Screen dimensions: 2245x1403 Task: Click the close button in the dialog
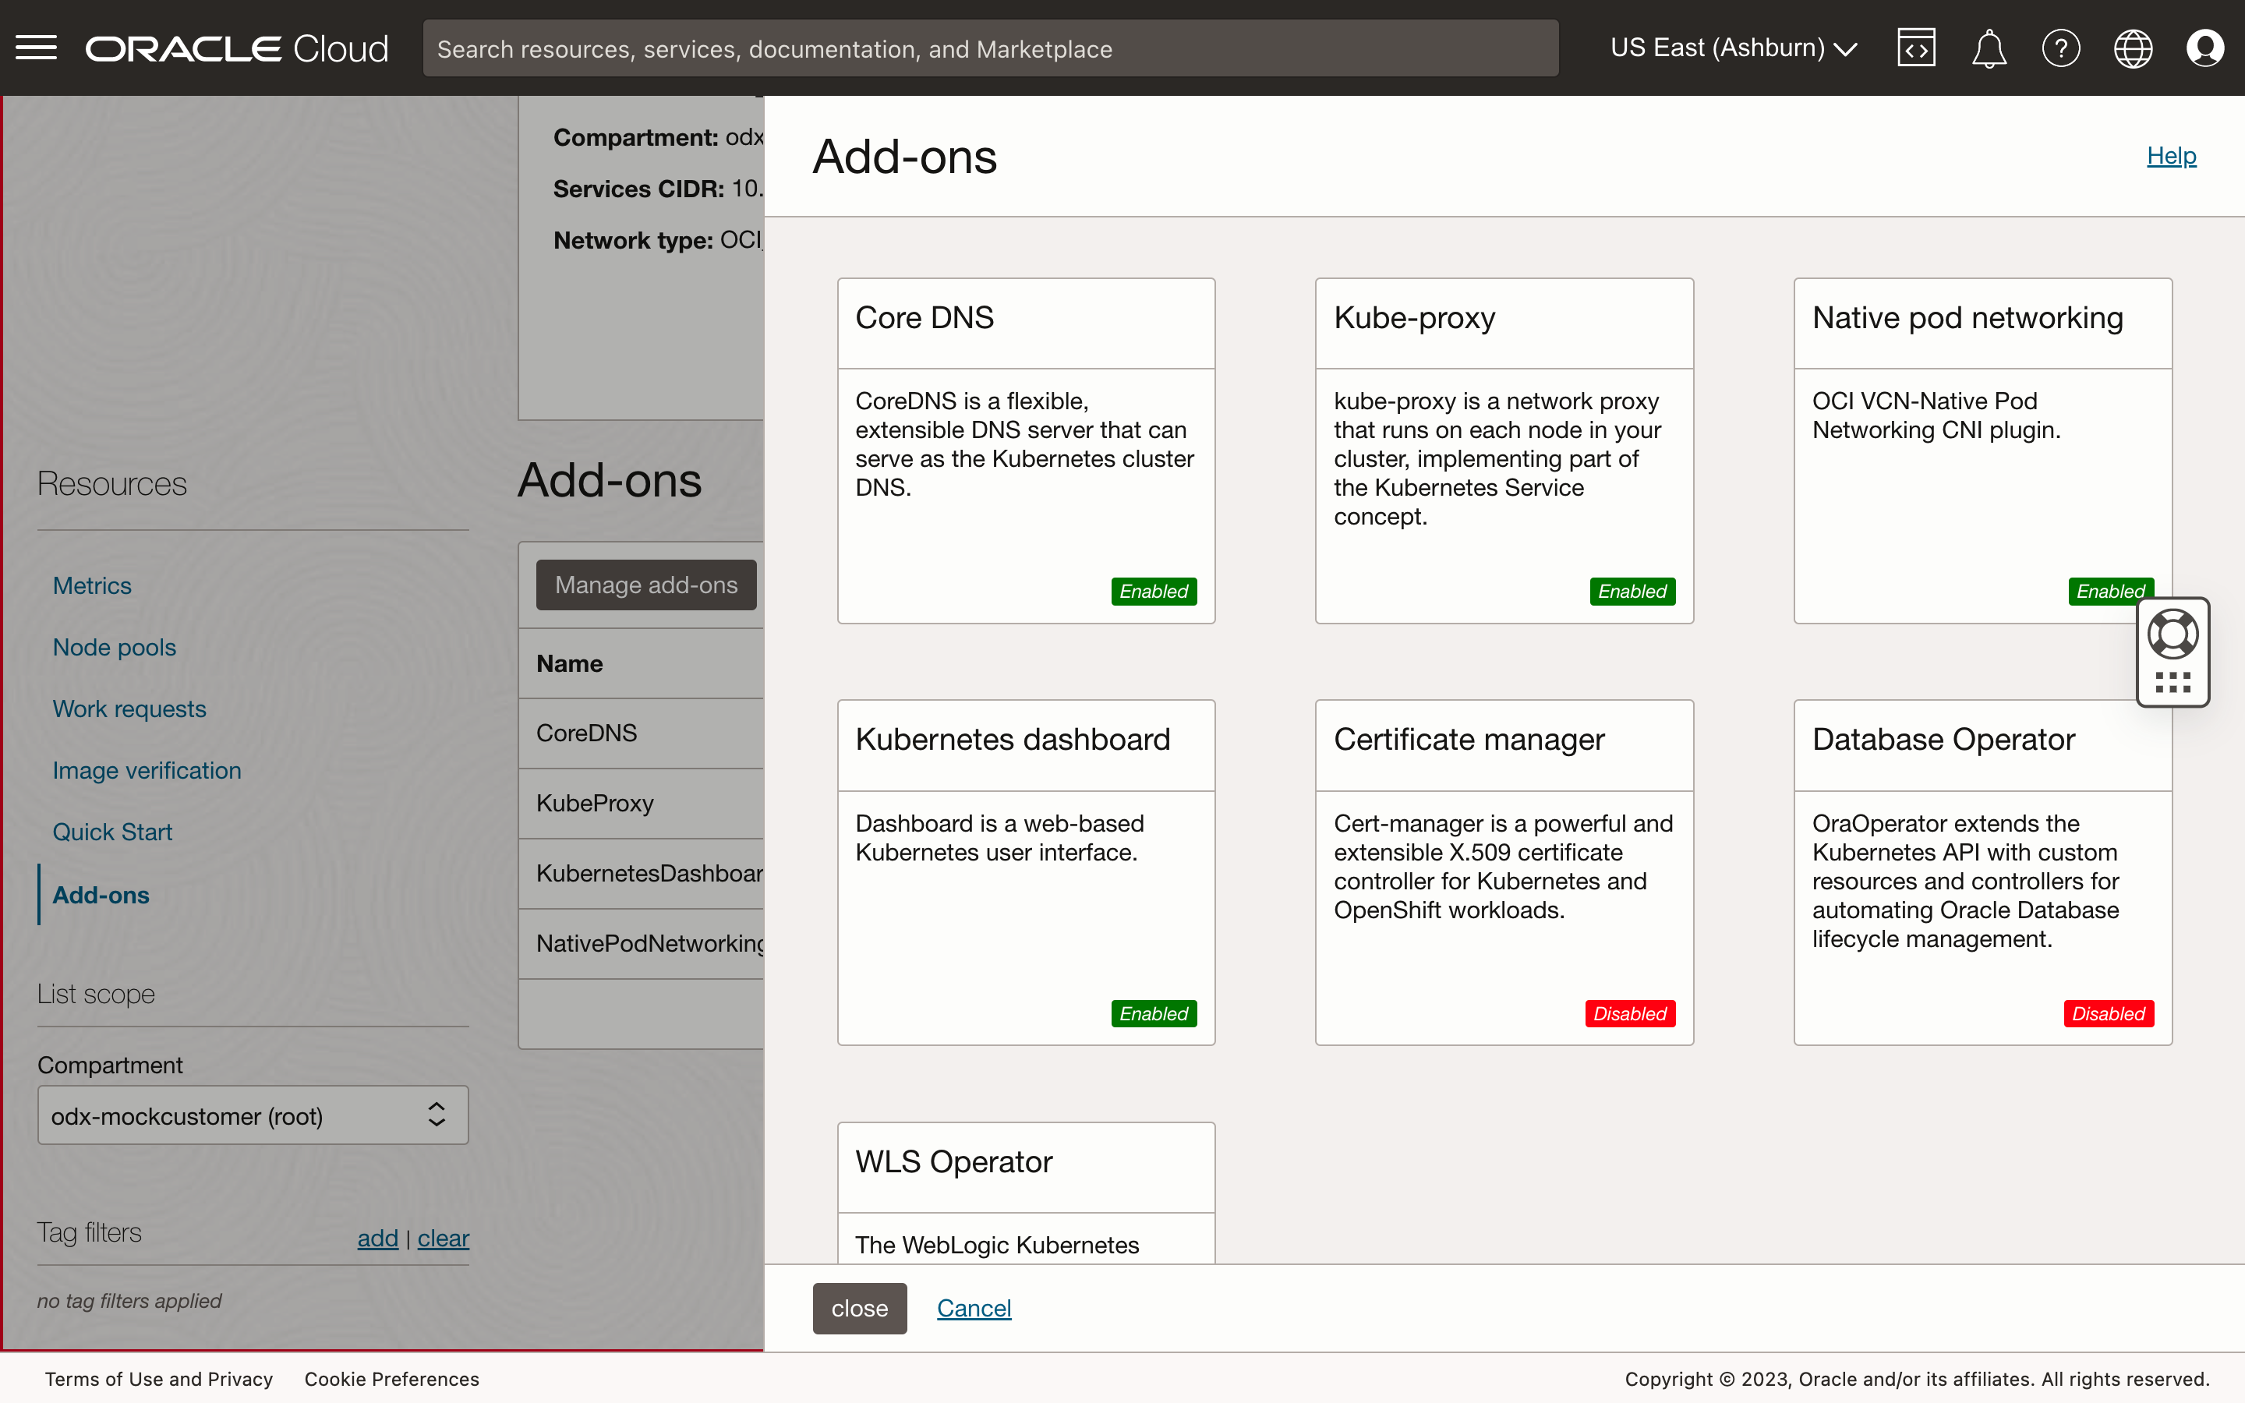(859, 1307)
